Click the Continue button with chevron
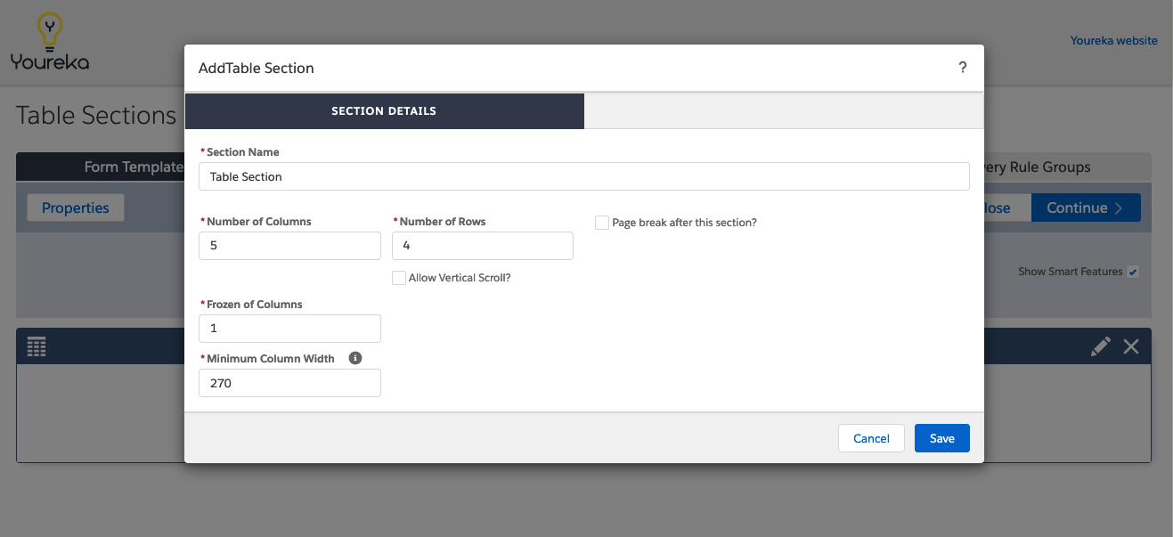 point(1085,207)
